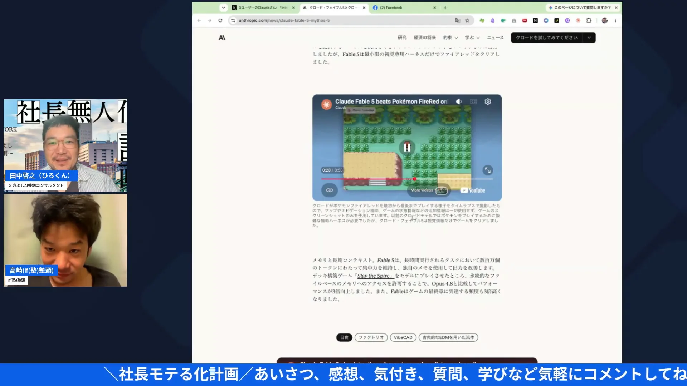This screenshot has width=687, height=386.
Task: Open the Chrome three-dot menu
Action: click(615, 20)
